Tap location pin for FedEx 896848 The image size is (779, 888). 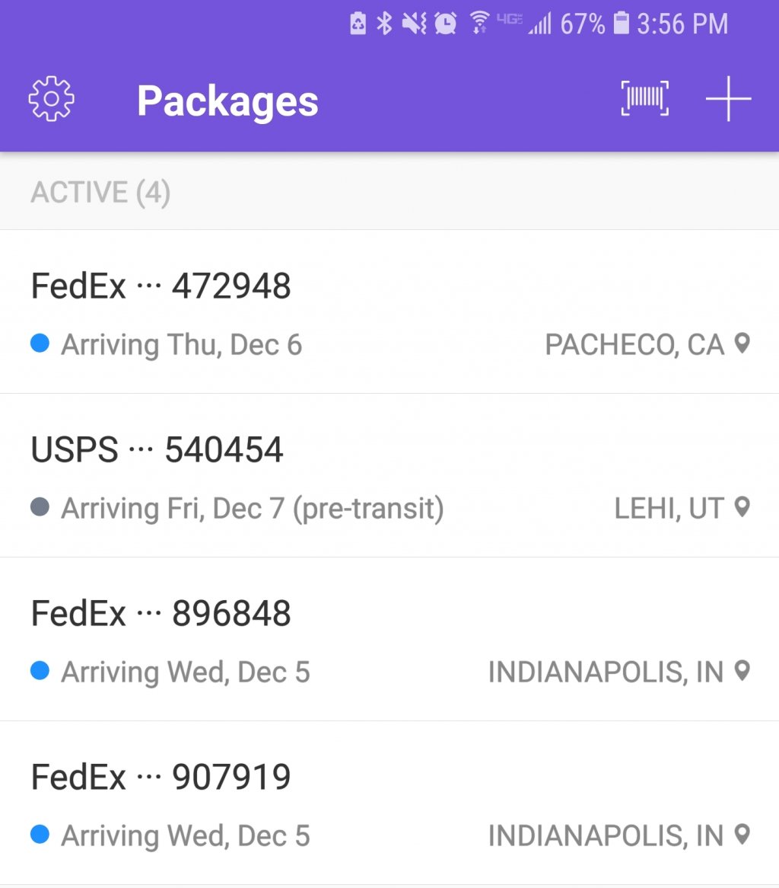click(x=742, y=671)
